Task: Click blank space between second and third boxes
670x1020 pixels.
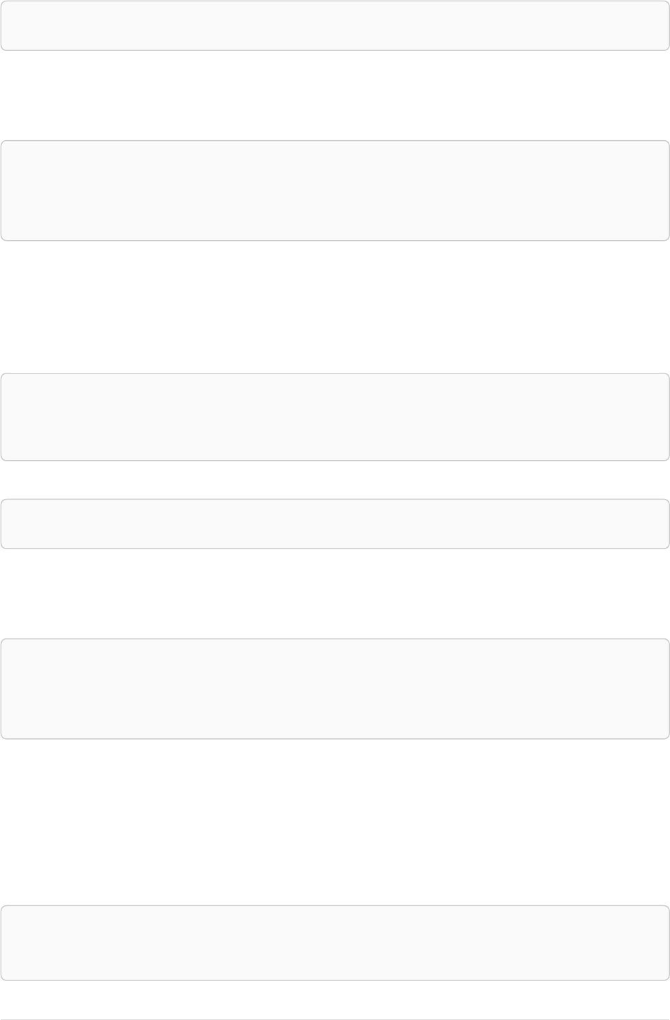Action: click(x=335, y=306)
